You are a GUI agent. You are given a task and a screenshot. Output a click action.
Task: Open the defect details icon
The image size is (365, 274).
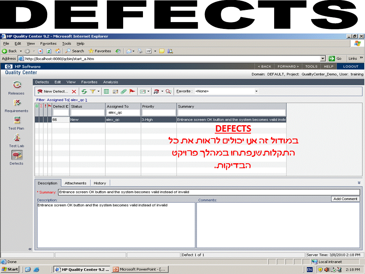115,92
